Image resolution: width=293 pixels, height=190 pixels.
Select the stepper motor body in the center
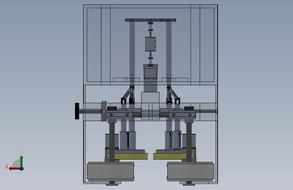[x=151, y=72]
